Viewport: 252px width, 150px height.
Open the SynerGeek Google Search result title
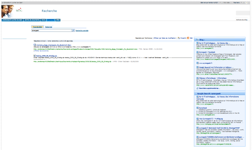click(x=203, y=108)
